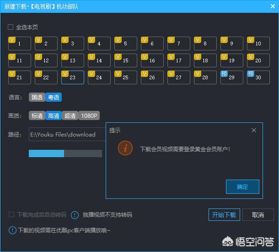
Task: Switch language to 粤语 Cantonese
Action: pos(54,97)
